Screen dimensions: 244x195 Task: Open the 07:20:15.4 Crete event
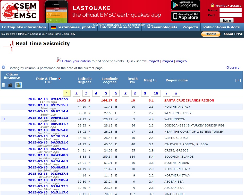(x=48, y=136)
